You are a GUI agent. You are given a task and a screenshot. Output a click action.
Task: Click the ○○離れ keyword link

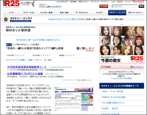30,60
